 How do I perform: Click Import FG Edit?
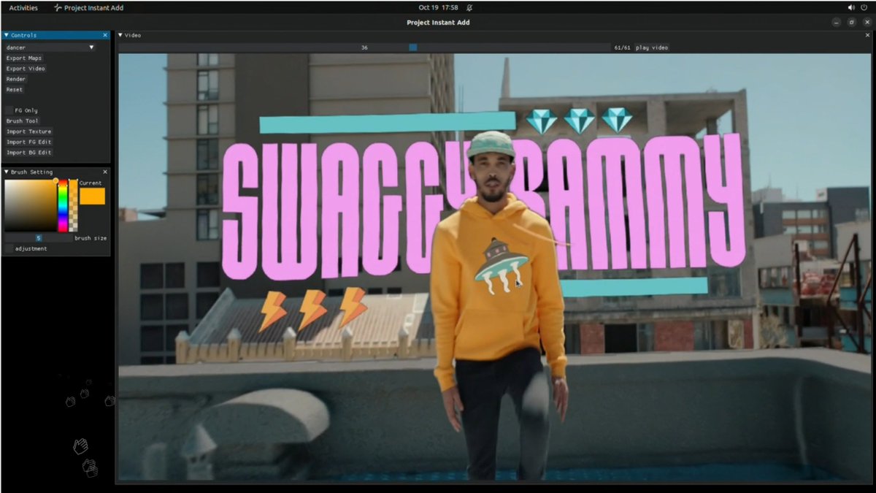click(29, 142)
